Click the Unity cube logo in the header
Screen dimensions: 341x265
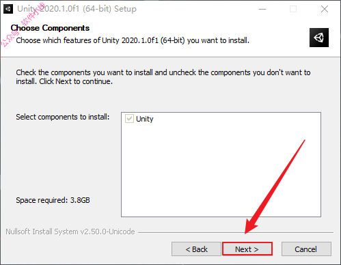(x=319, y=38)
